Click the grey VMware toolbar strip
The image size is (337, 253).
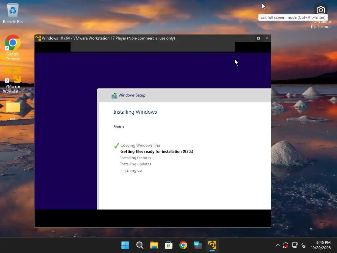click(153, 47)
